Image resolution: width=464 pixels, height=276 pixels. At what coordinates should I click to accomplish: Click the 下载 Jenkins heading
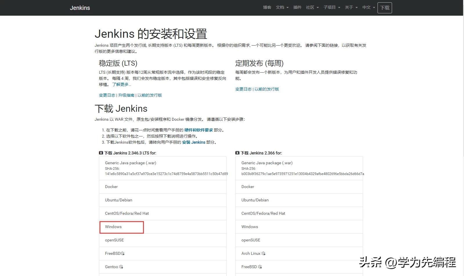(x=121, y=109)
